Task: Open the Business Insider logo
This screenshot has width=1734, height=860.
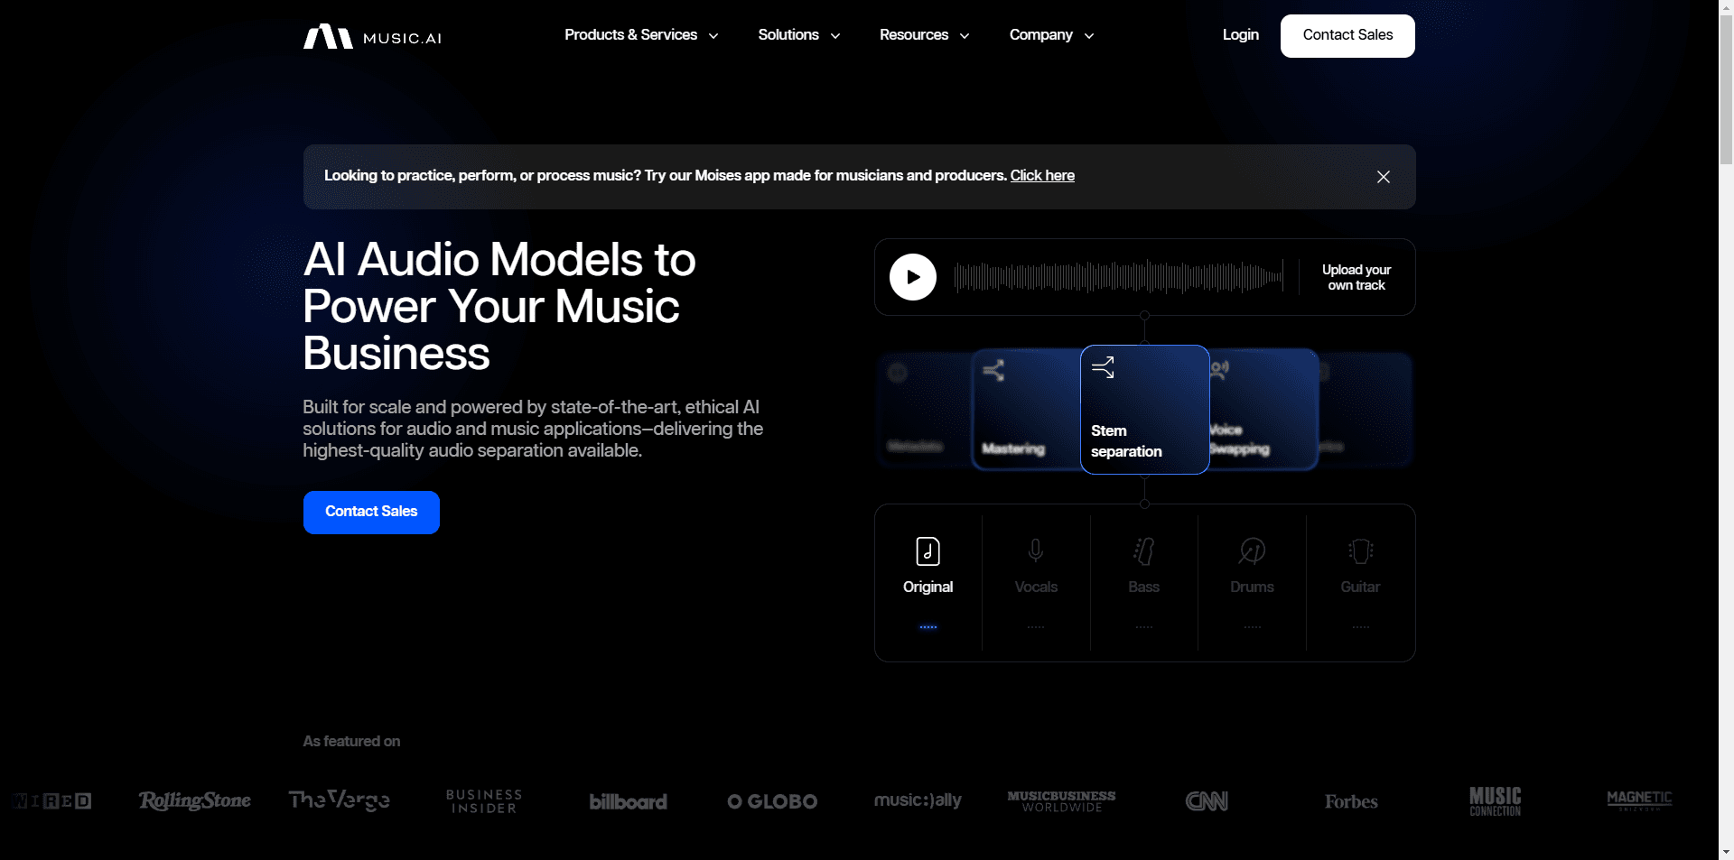Action: [x=484, y=801]
